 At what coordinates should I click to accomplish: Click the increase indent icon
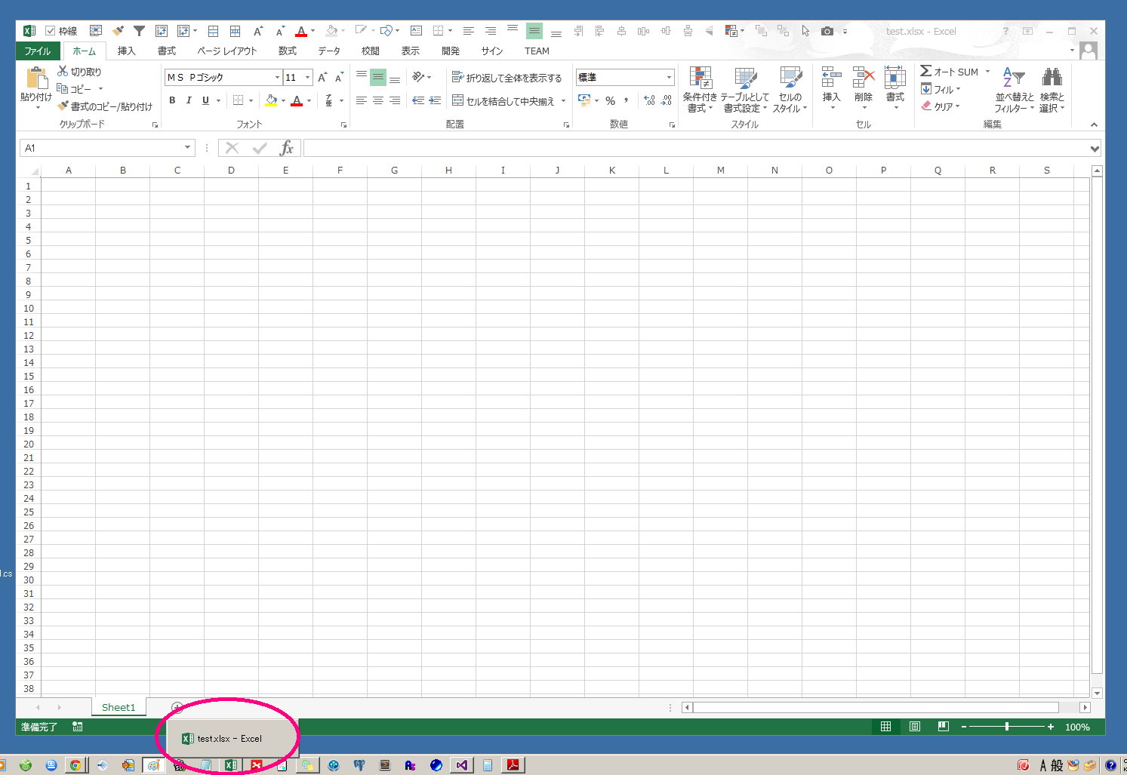435,100
